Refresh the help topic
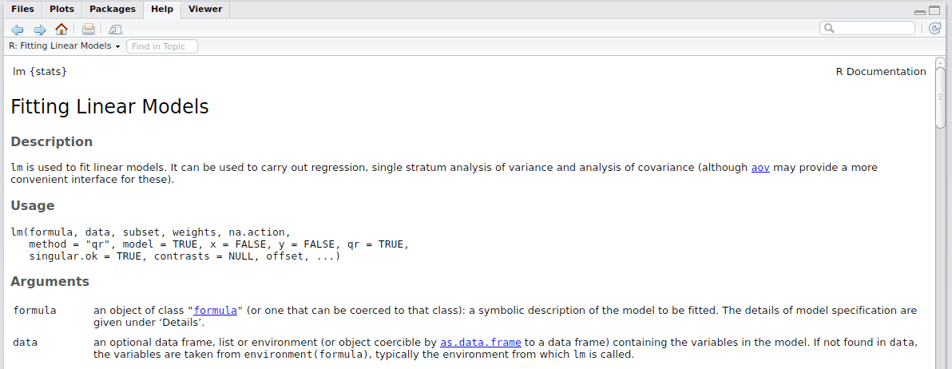The height and width of the screenshot is (369, 952). tap(936, 29)
